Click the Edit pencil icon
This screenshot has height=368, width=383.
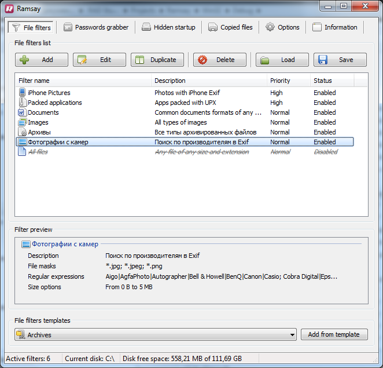(x=82, y=60)
